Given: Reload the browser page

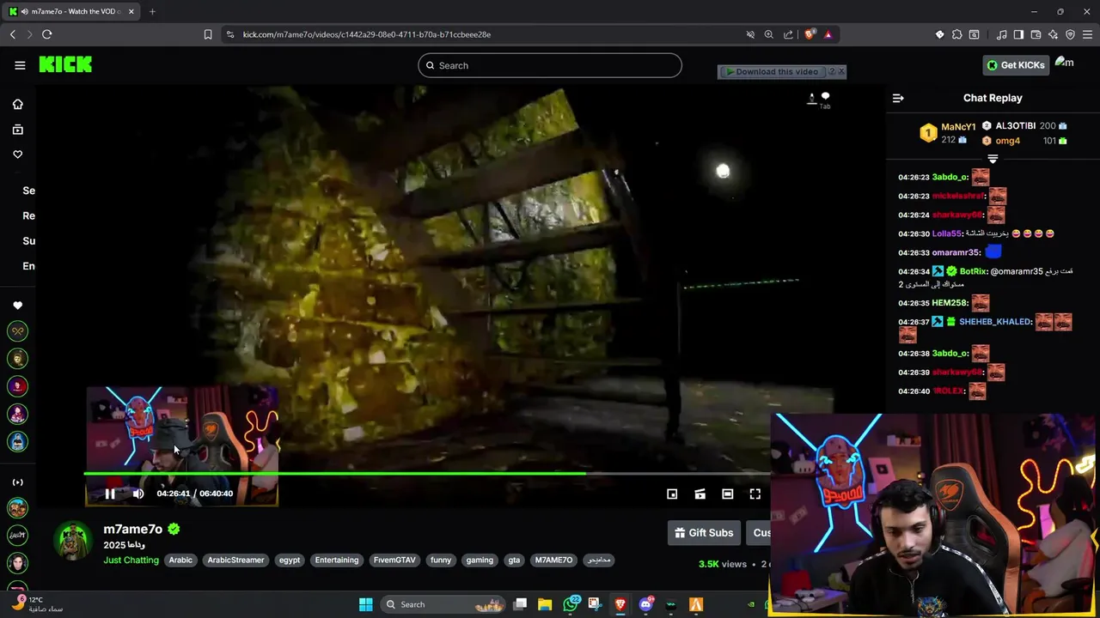Looking at the screenshot, I should click(46, 34).
